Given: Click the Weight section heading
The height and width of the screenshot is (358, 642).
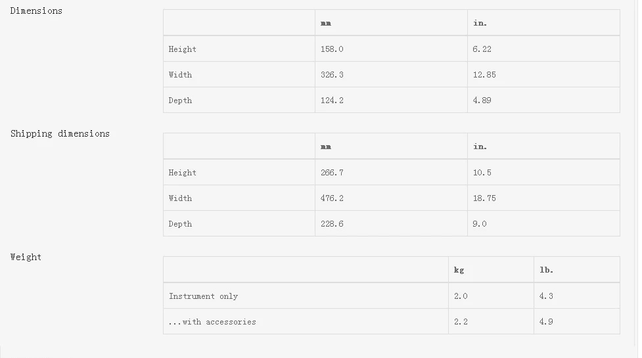Looking at the screenshot, I should point(26,257).
